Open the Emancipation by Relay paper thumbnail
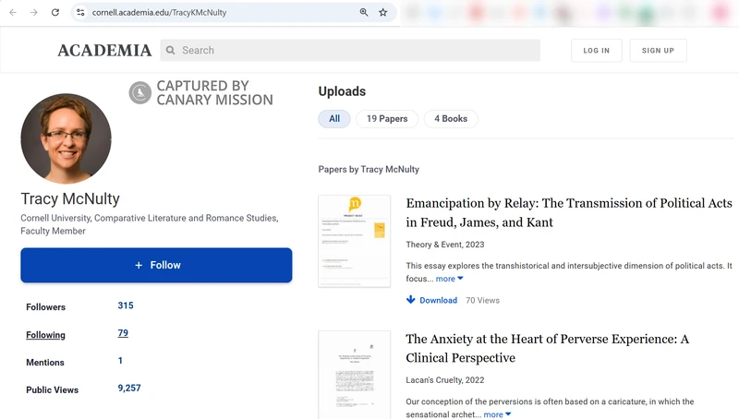The image size is (739, 419). point(355,241)
